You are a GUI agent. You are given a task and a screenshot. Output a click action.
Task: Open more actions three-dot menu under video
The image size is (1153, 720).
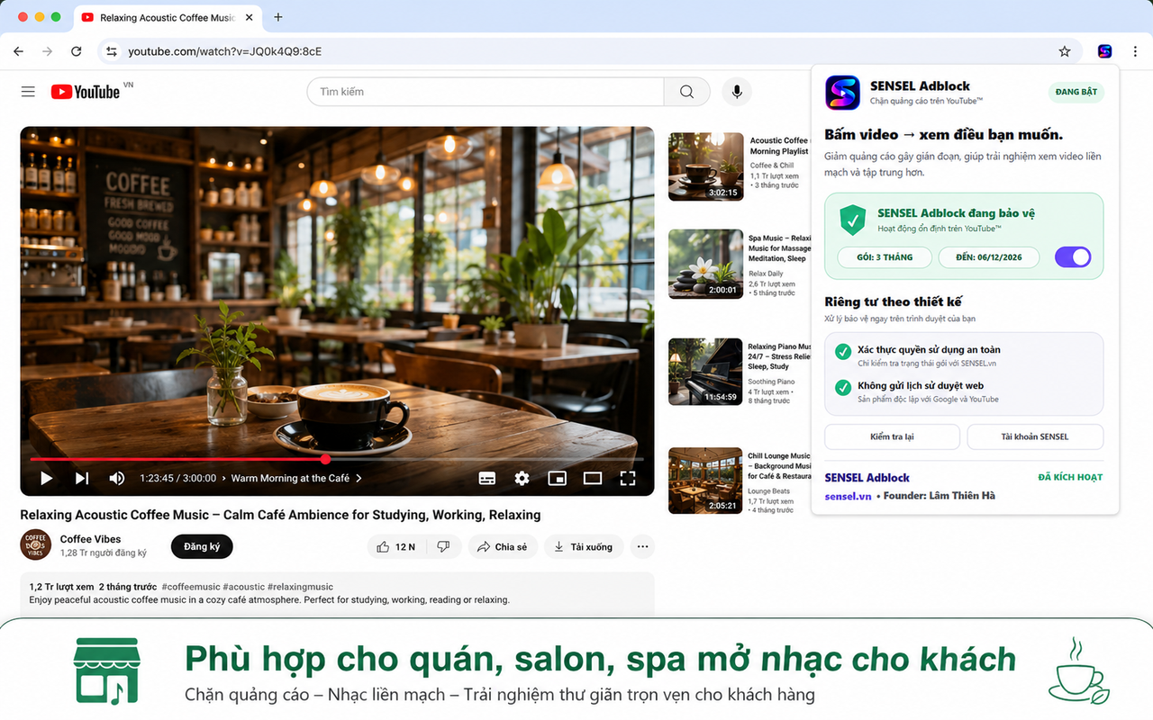642,546
